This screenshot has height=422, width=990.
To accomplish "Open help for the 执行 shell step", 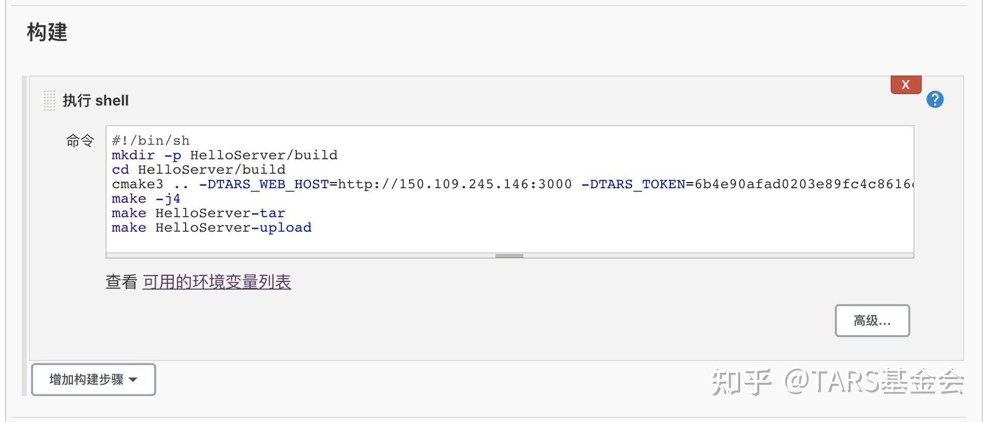I will pyautogui.click(x=935, y=99).
